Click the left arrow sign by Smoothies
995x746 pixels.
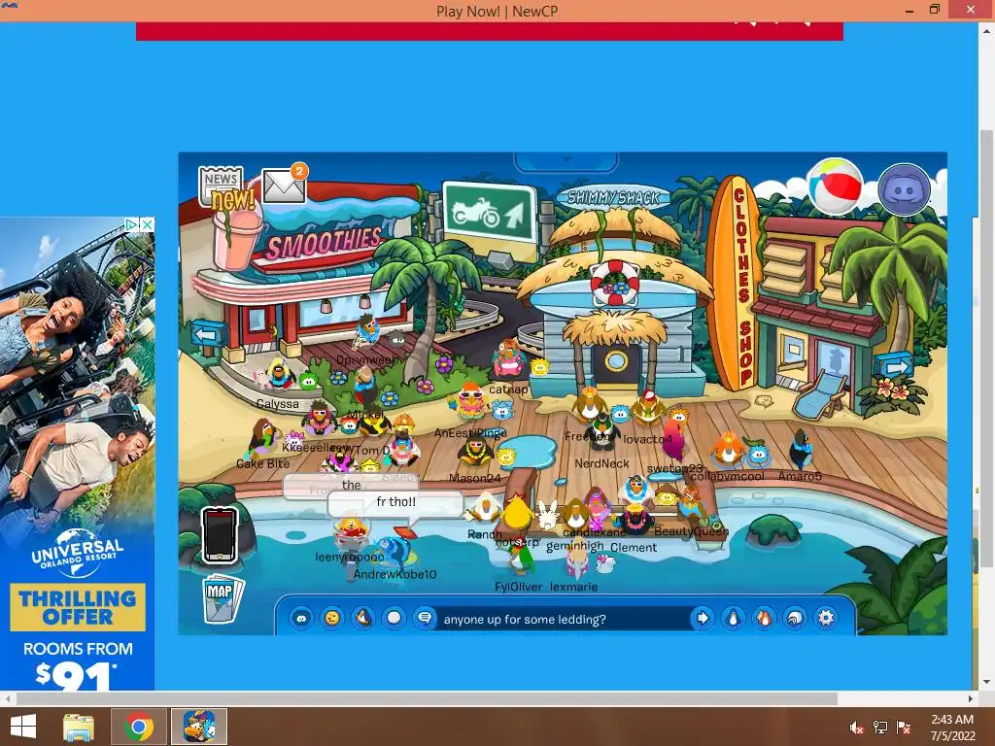pyautogui.click(x=209, y=333)
